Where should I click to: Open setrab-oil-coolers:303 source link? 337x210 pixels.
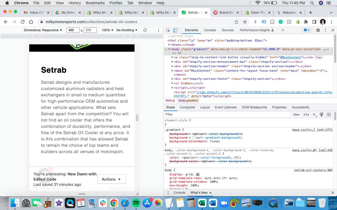(x=313, y=170)
